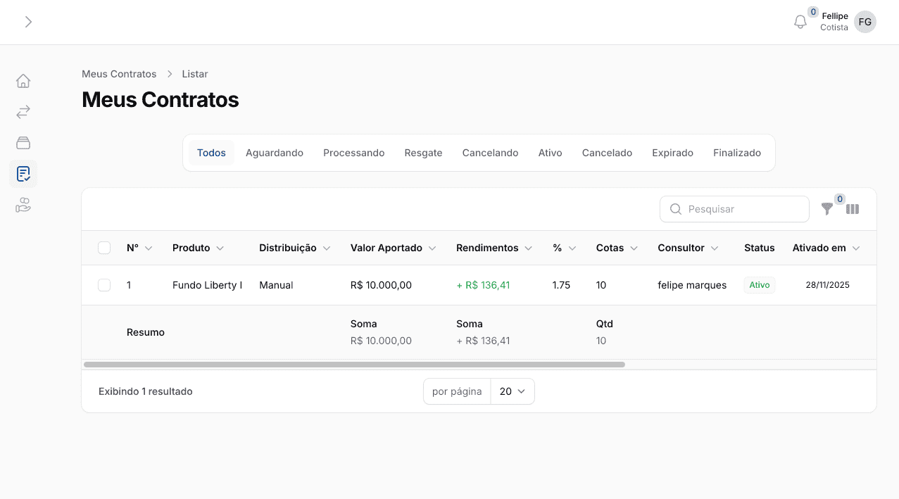The width and height of the screenshot is (899, 499).
Task: Open the wallet icon in sidebar
Action: (23, 143)
